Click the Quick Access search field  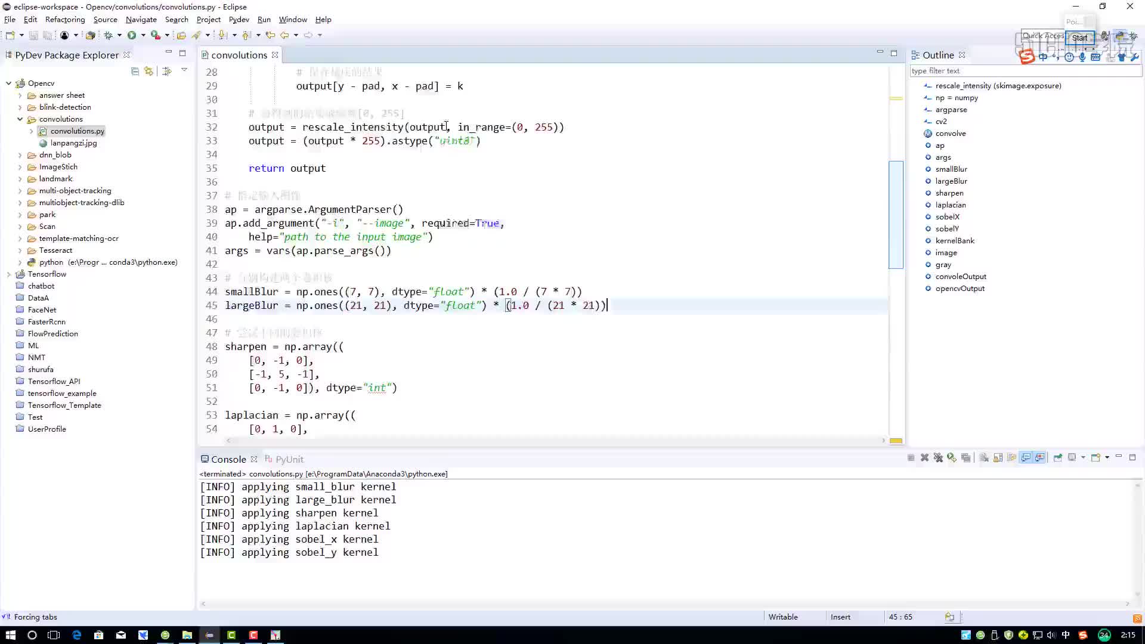click(1042, 36)
